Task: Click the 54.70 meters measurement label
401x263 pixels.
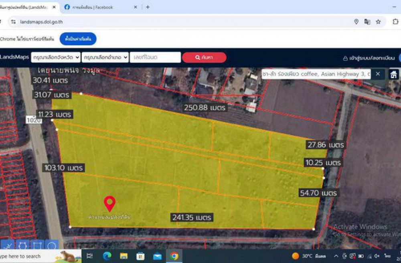Action: coord(318,193)
